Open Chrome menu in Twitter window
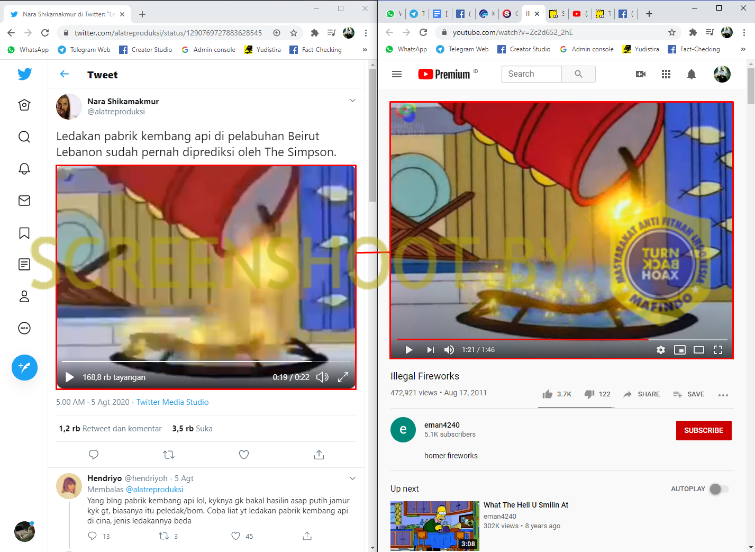Image resolution: width=755 pixels, height=552 pixels. tap(366, 33)
